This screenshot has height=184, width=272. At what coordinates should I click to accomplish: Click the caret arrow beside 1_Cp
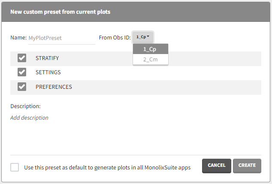pyautogui.click(x=148, y=37)
